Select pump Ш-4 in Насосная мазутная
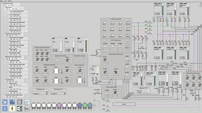202x113 pixels. coord(38,53)
